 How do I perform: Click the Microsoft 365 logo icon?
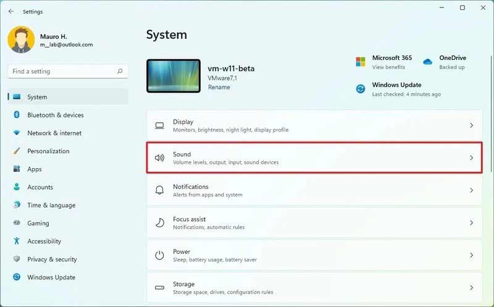pyautogui.click(x=361, y=62)
